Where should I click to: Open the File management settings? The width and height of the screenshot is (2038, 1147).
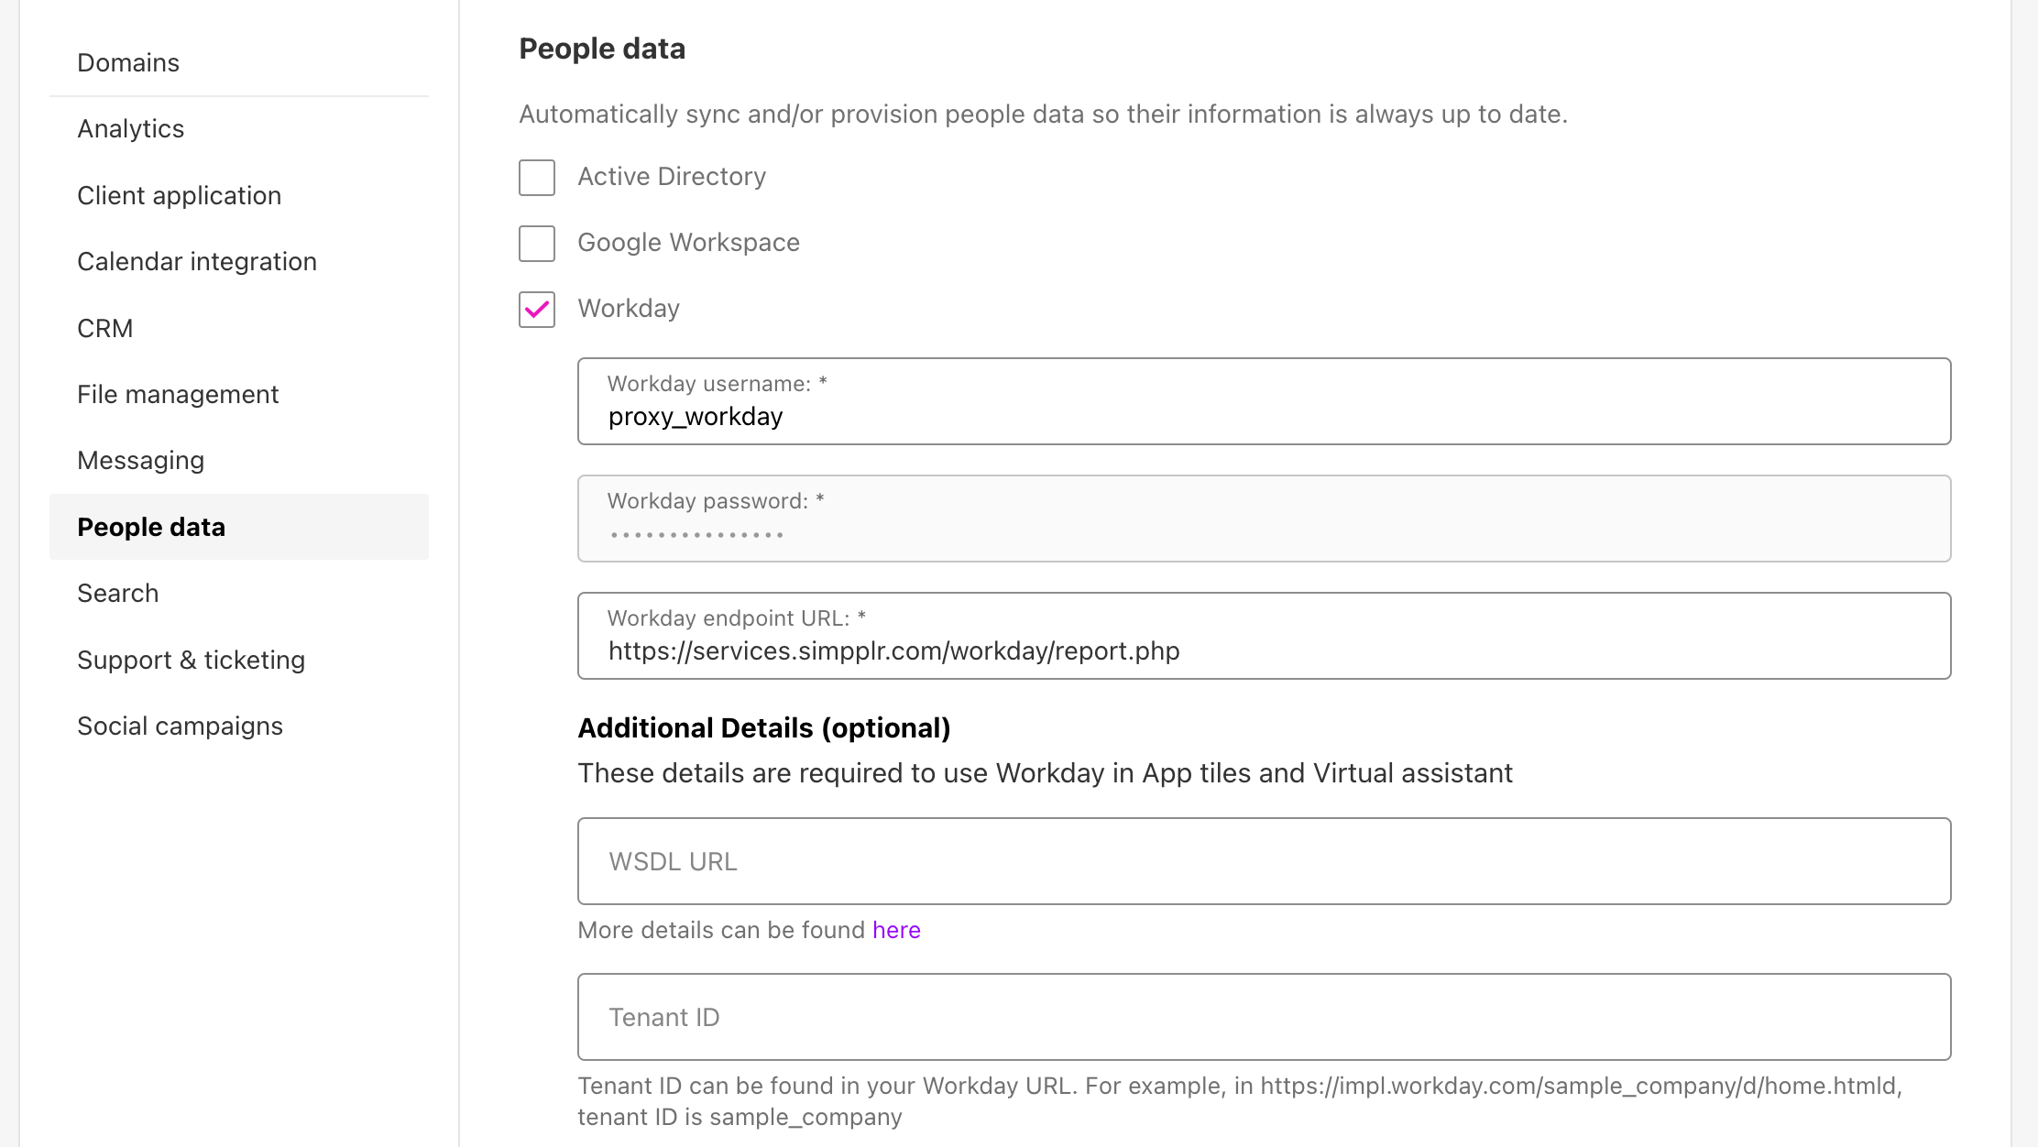click(x=178, y=394)
